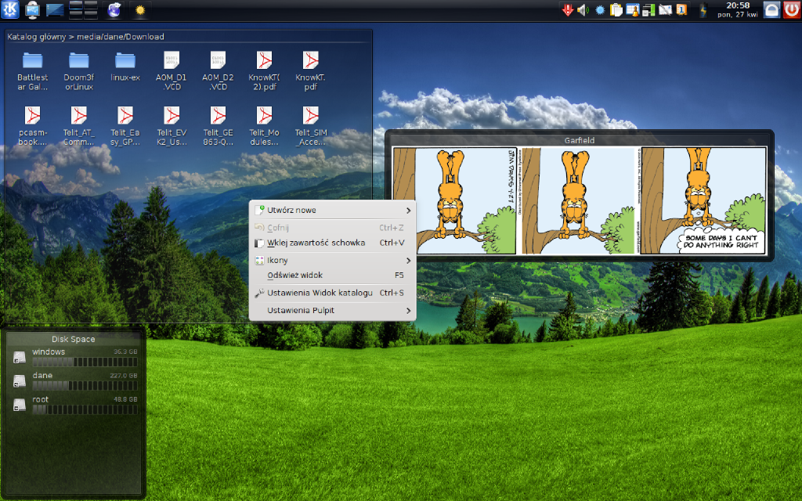The width and height of the screenshot is (802, 501).
Task: Click the red power logout button
Action: 792,9
